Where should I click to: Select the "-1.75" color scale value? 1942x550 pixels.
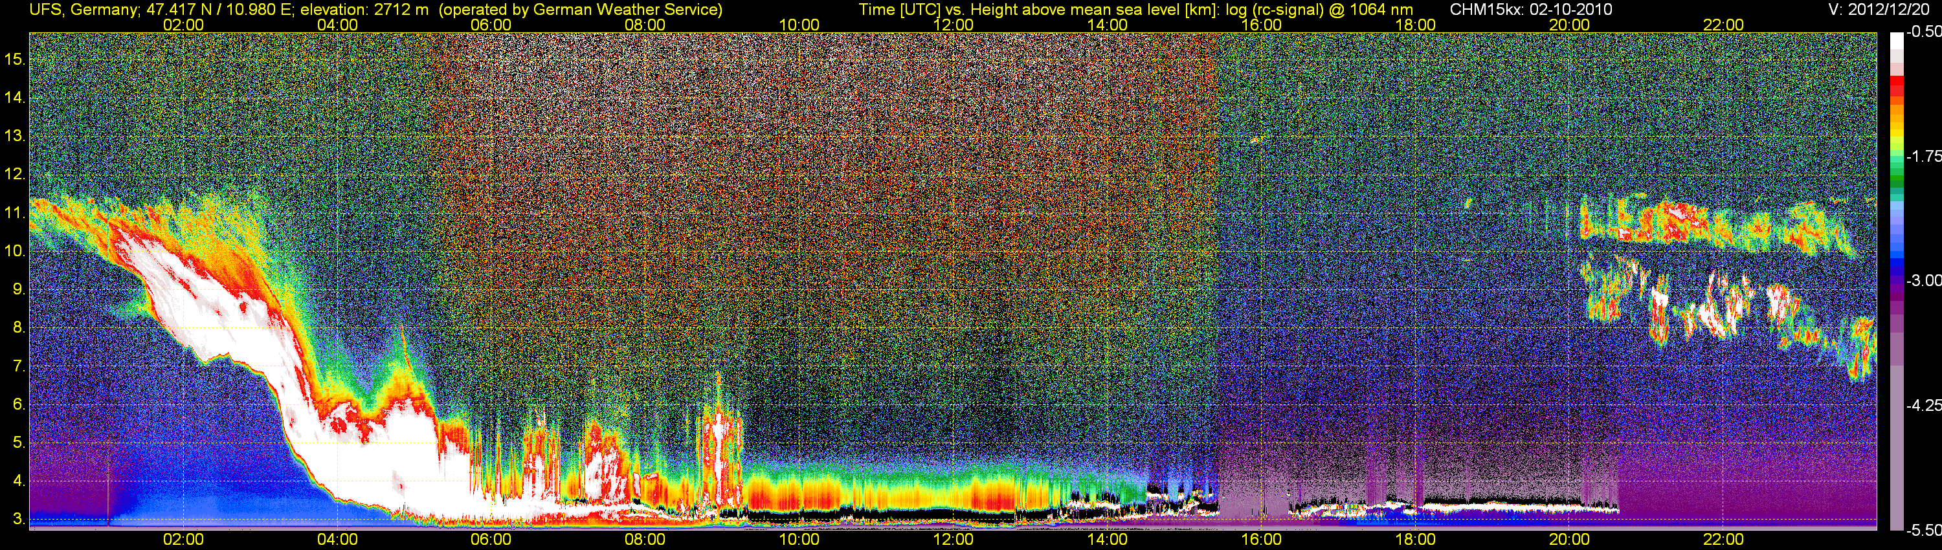[1923, 156]
